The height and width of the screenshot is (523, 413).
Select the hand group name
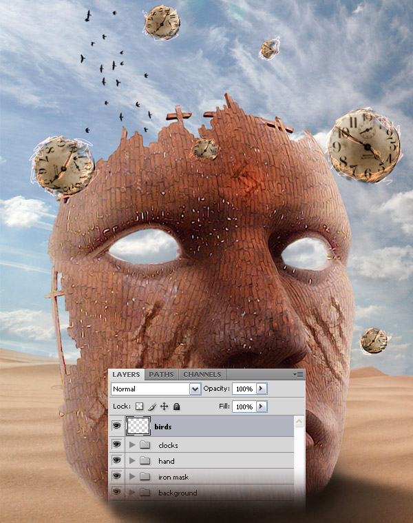[166, 461]
